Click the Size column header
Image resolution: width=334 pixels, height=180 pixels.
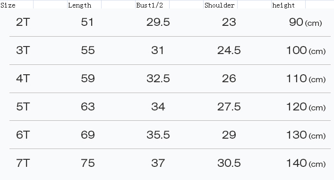(x=8, y=5)
